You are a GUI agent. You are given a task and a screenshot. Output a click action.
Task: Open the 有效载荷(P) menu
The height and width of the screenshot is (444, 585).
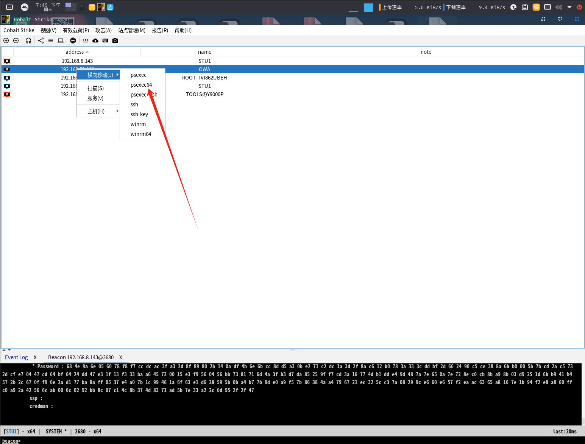tap(76, 30)
